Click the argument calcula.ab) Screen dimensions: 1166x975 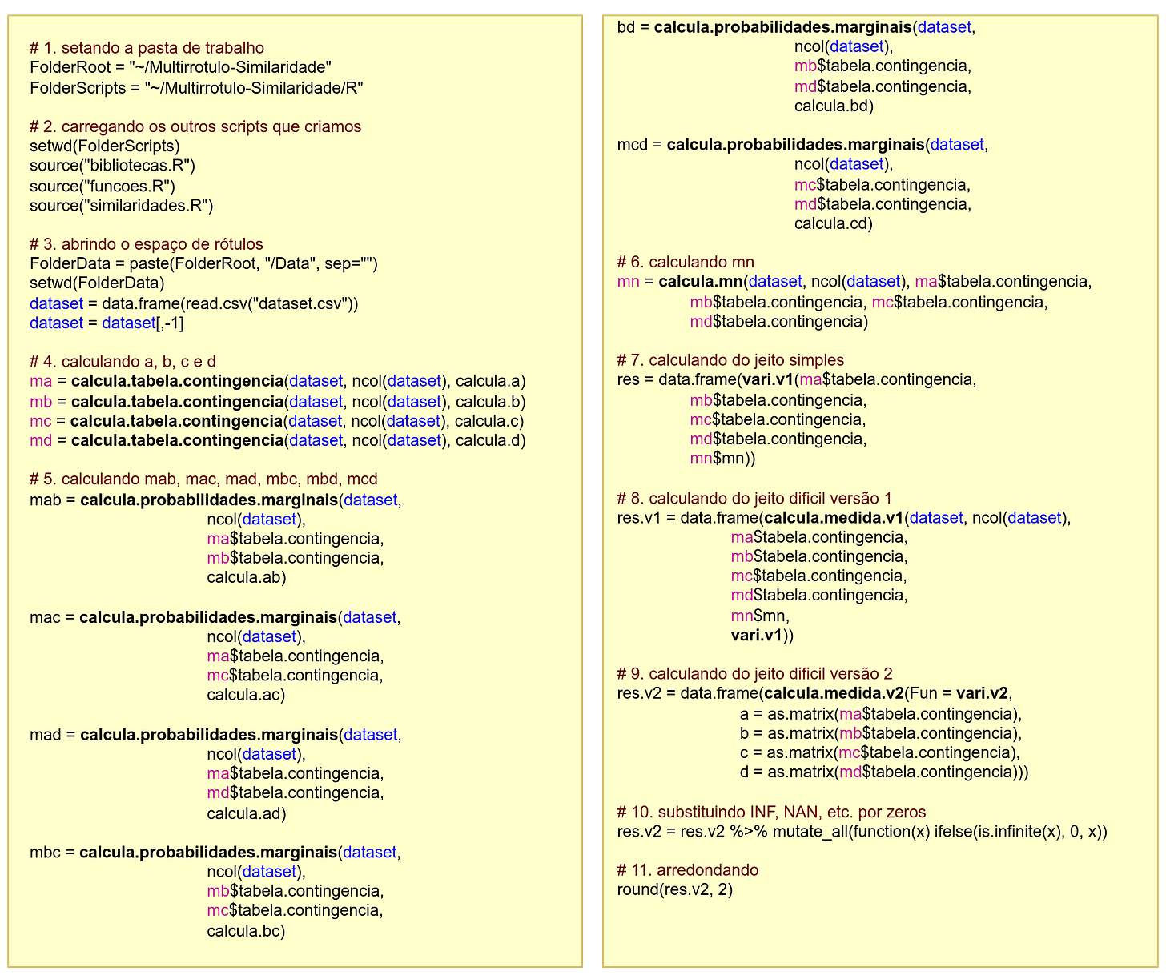tap(247, 578)
